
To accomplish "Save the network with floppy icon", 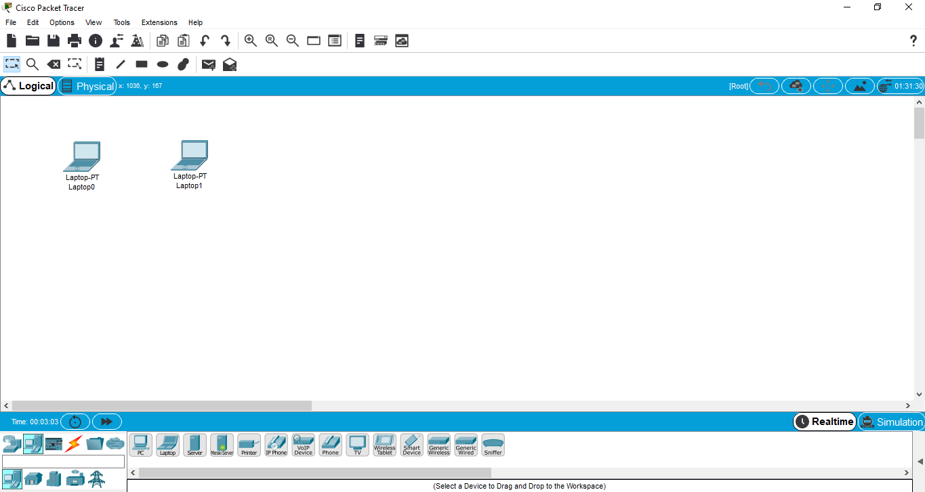I will (x=54, y=41).
